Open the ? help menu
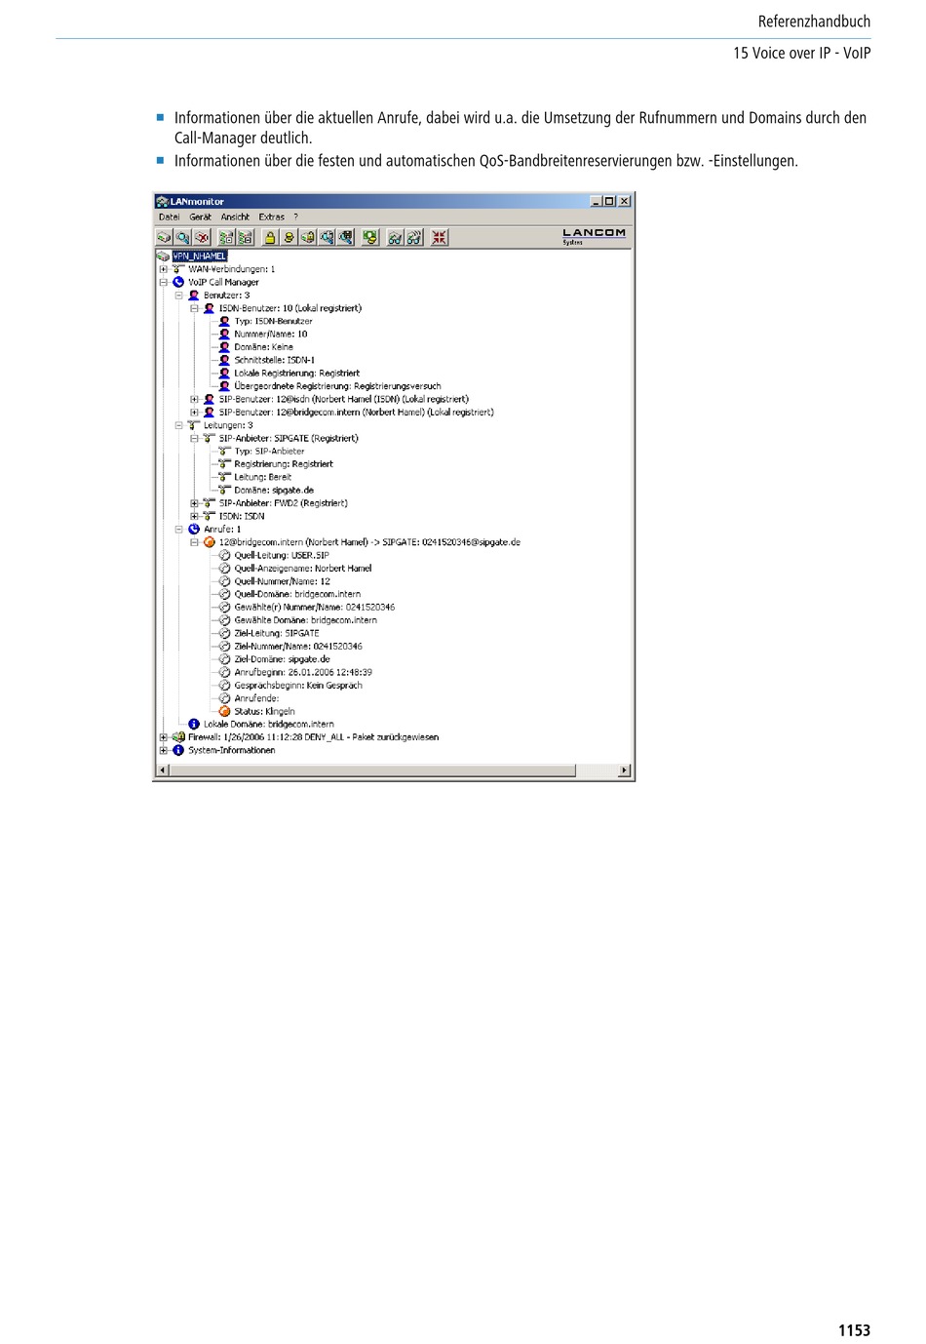926x1344 pixels. (295, 217)
